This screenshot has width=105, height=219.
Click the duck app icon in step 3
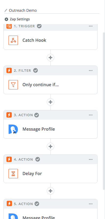pyautogui.click(x=13, y=129)
